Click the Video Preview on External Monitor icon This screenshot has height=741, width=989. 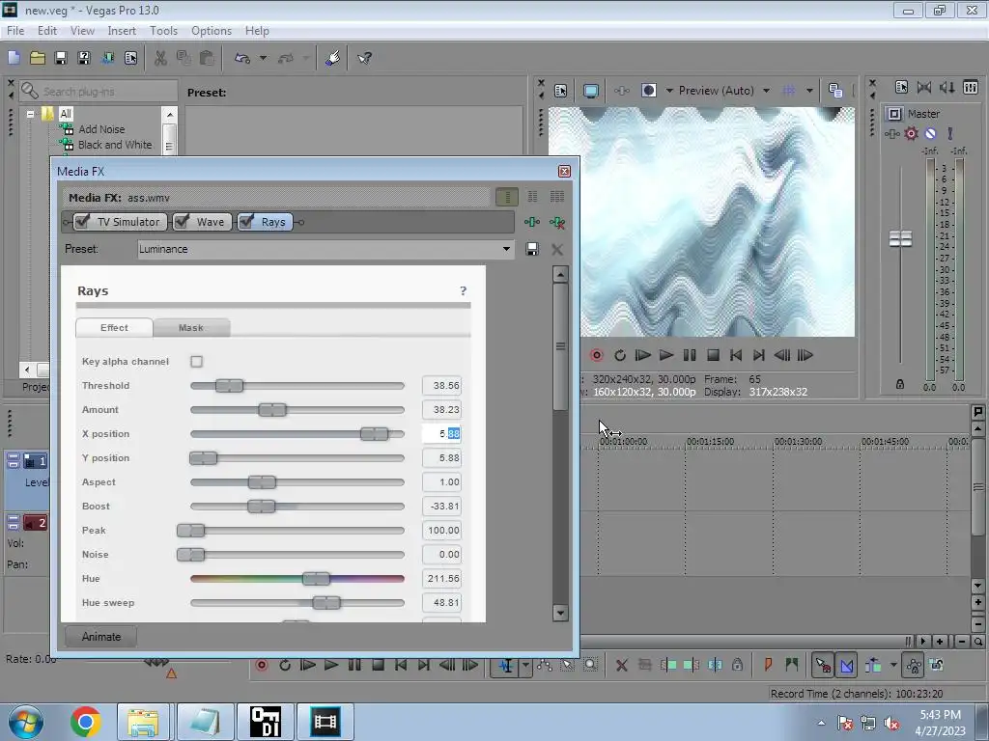click(590, 91)
